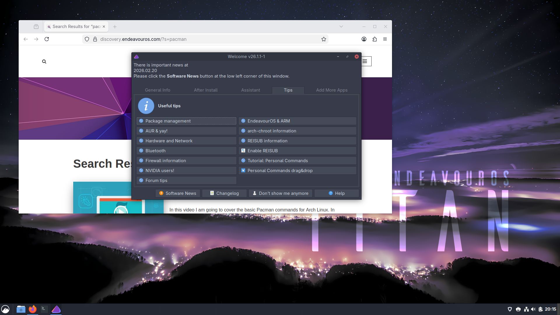Open Package management tips
Image resolution: width=560 pixels, height=315 pixels.
pyautogui.click(x=186, y=121)
